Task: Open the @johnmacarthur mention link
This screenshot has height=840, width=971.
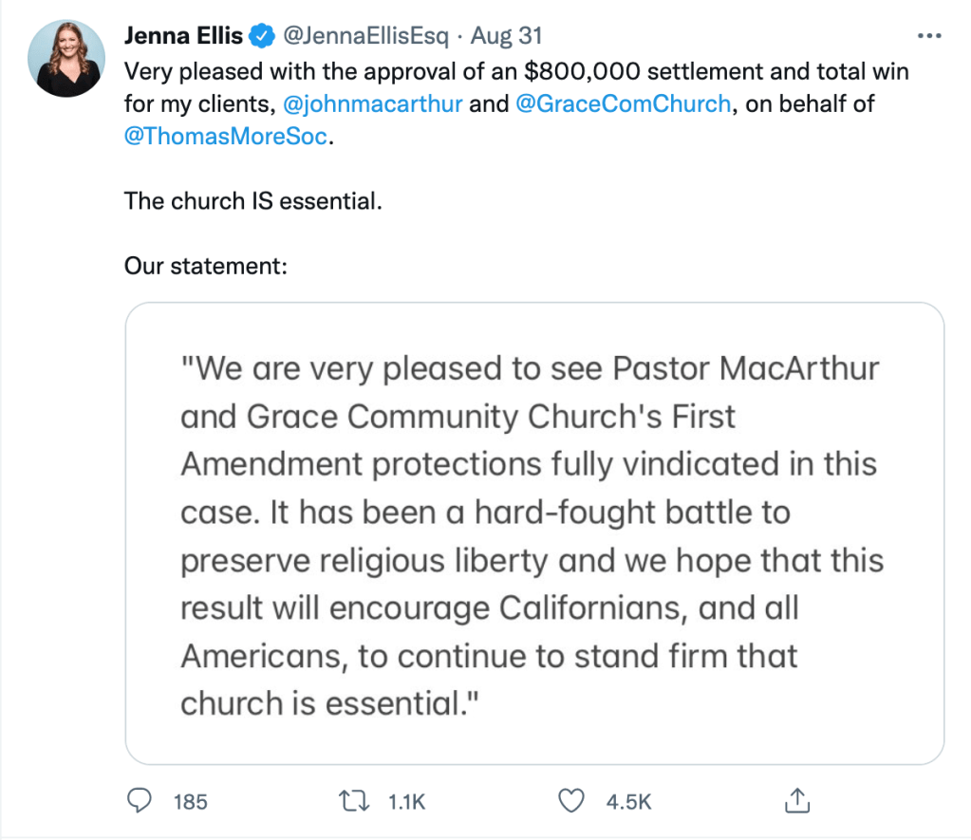Action: tap(373, 103)
